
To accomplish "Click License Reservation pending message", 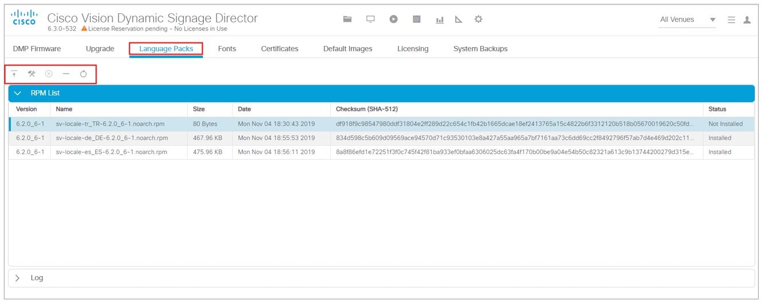I will click(x=158, y=29).
